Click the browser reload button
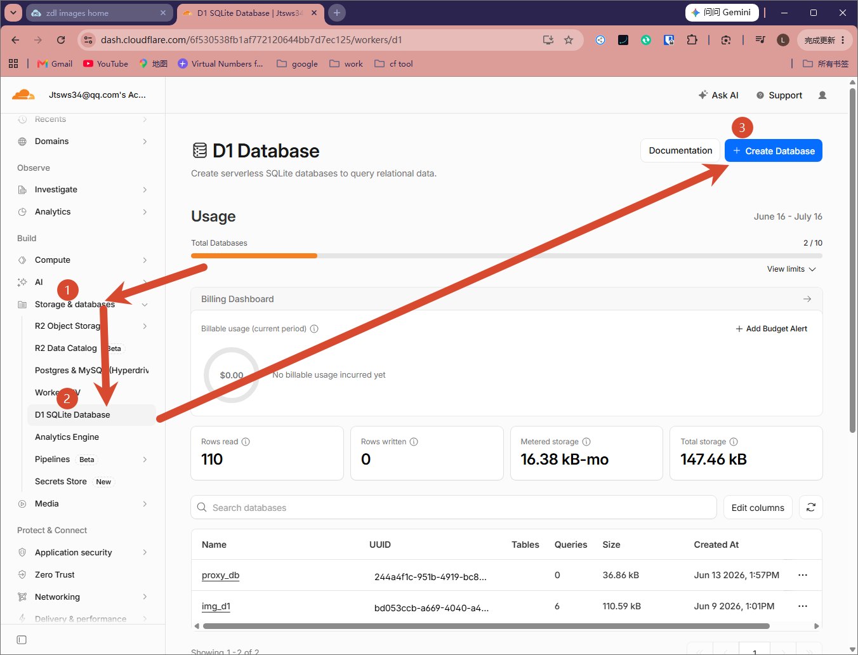Image resolution: width=858 pixels, height=655 pixels. 61,40
